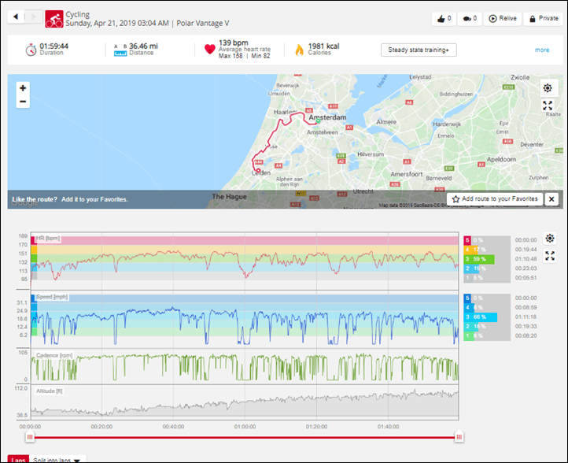Screen dimensions: 568x463
Task: Like the session with thumbs-up button
Action: [x=444, y=18]
